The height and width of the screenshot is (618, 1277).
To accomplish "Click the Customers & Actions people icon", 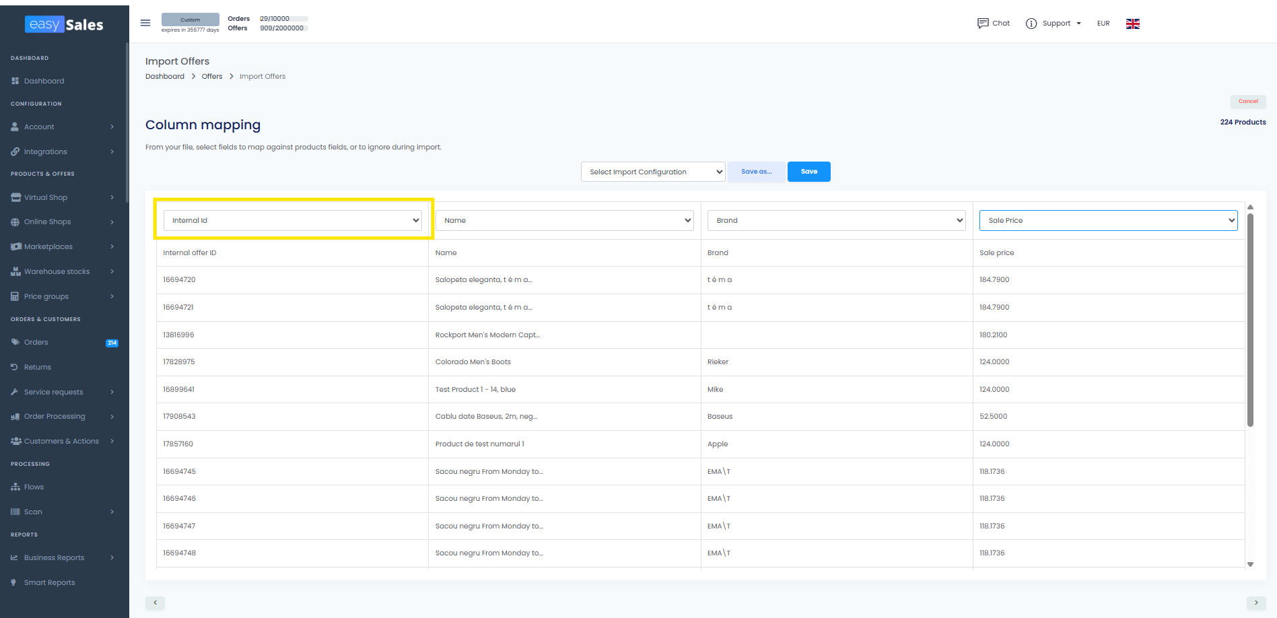I will coord(16,441).
